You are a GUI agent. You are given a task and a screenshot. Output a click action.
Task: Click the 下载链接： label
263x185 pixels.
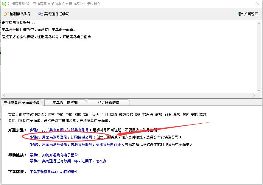point(17,172)
